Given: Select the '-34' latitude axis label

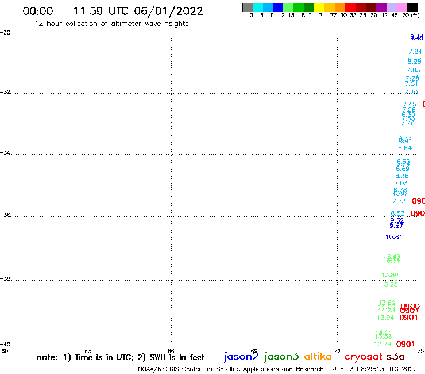Looking at the screenshot, I should (x=5, y=153).
